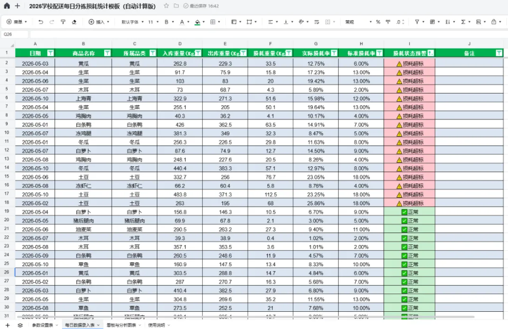Open filter dropdown on 备注 header
508x329 pixels.
tap(499, 53)
